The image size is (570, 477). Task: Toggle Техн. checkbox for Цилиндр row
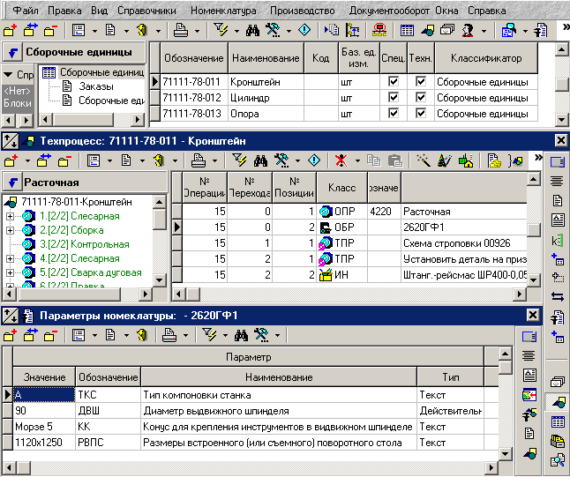(x=421, y=97)
